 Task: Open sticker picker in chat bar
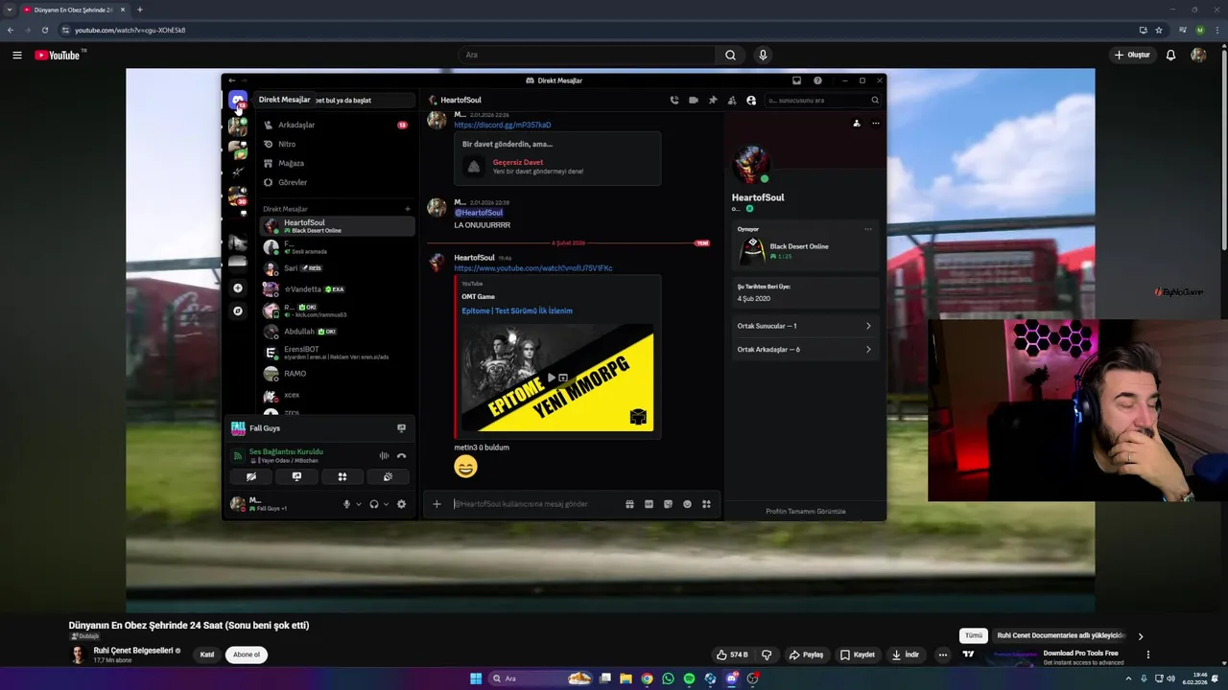(668, 504)
